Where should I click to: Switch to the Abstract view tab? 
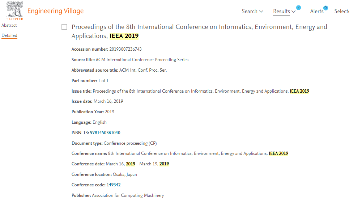tap(9, 25)
